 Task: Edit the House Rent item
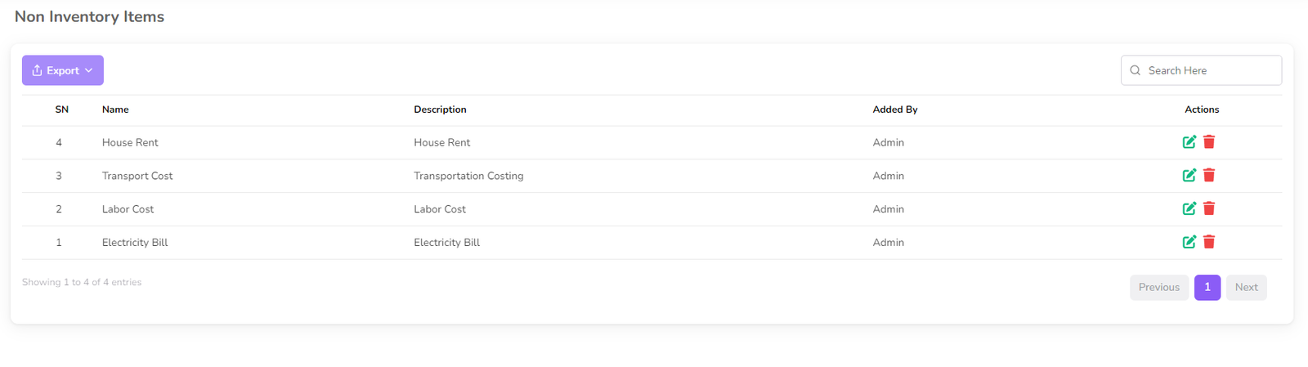point(1189,142)
